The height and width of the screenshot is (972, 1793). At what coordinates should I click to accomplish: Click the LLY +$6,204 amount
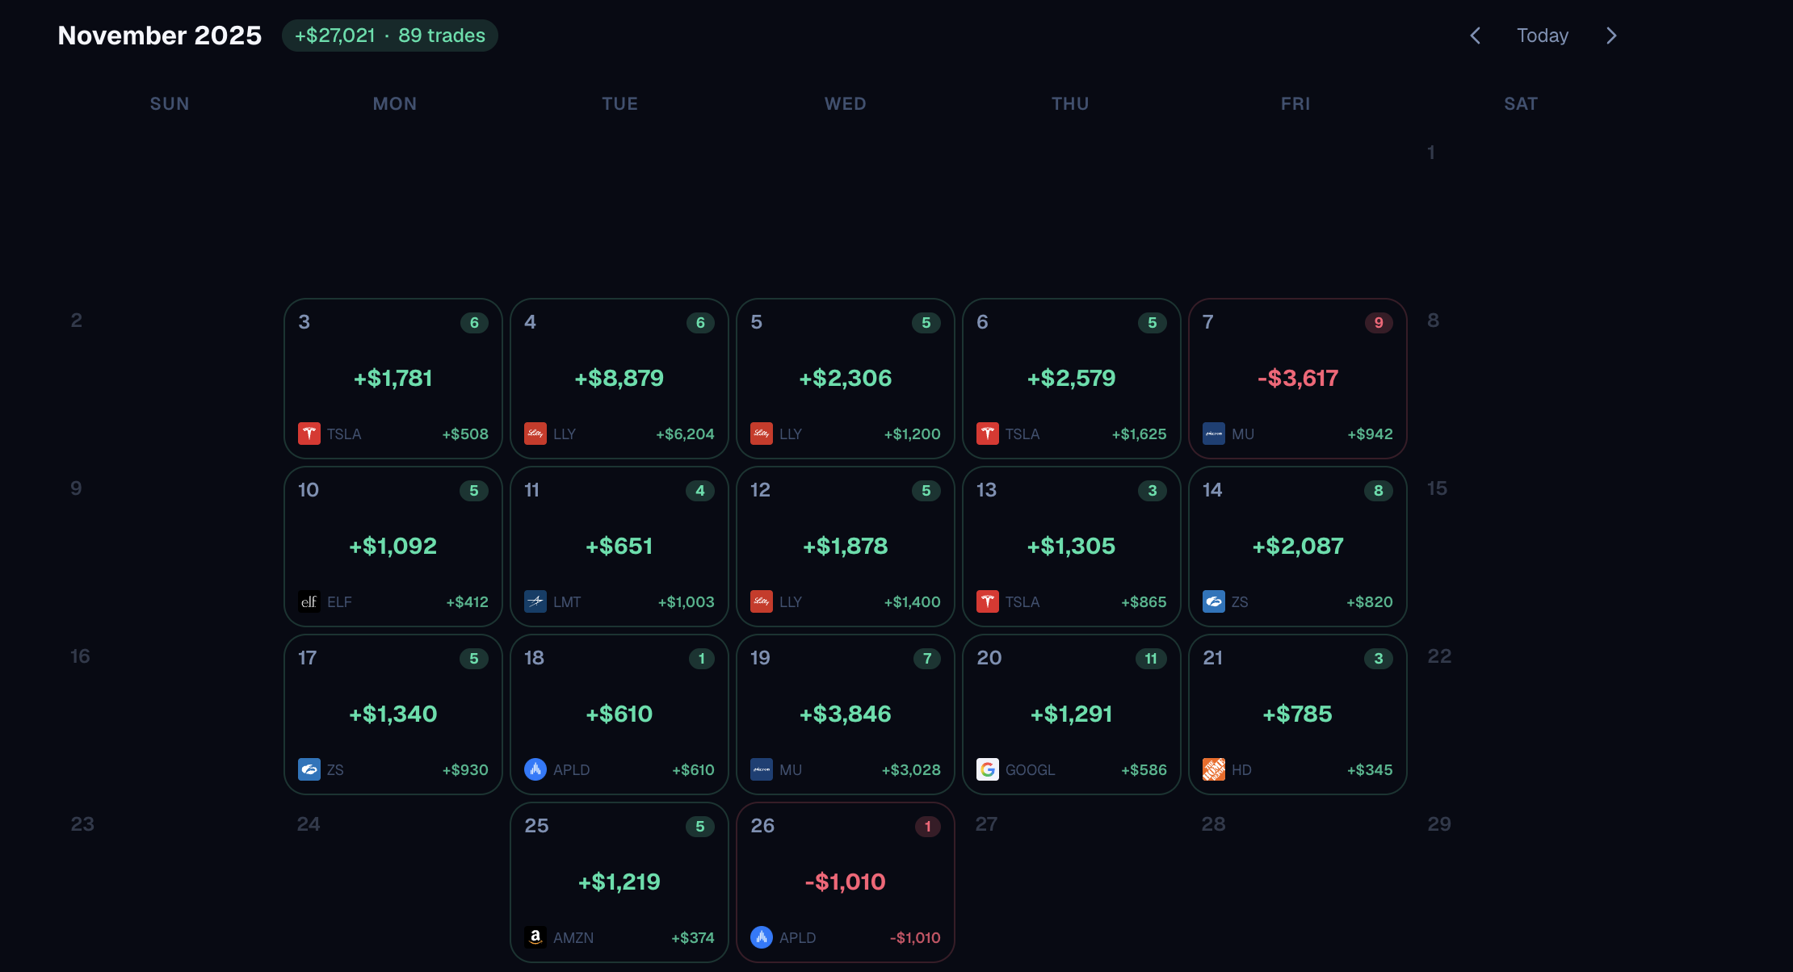(x=685, y=434)
